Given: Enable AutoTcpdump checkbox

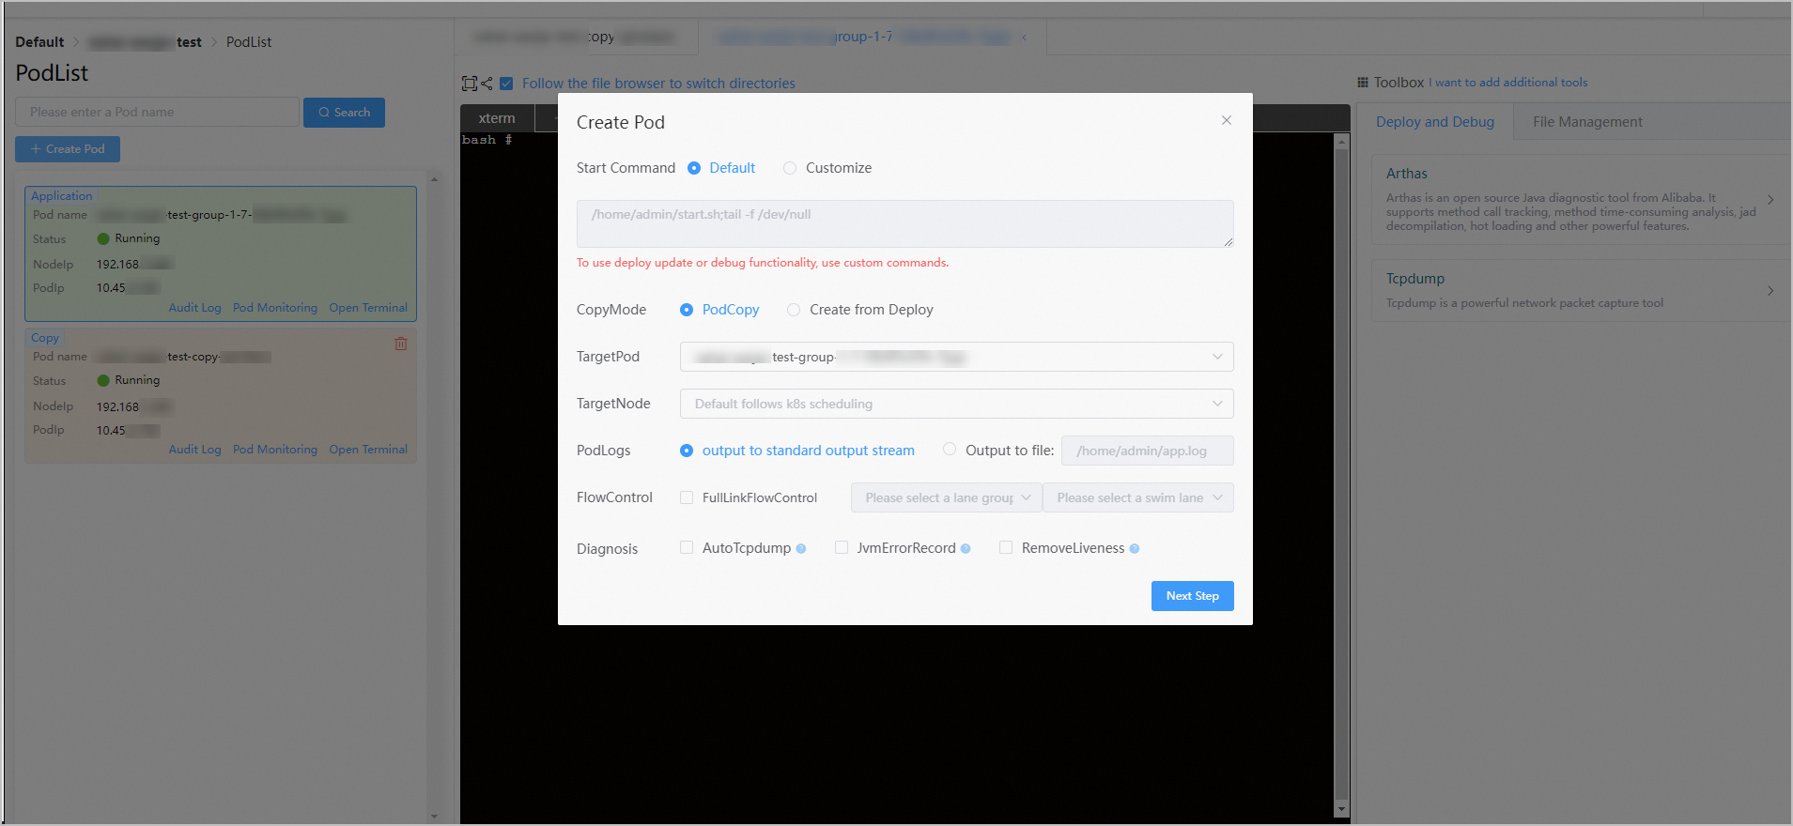Looking at the screenshot, I should (x=687, y=547).
